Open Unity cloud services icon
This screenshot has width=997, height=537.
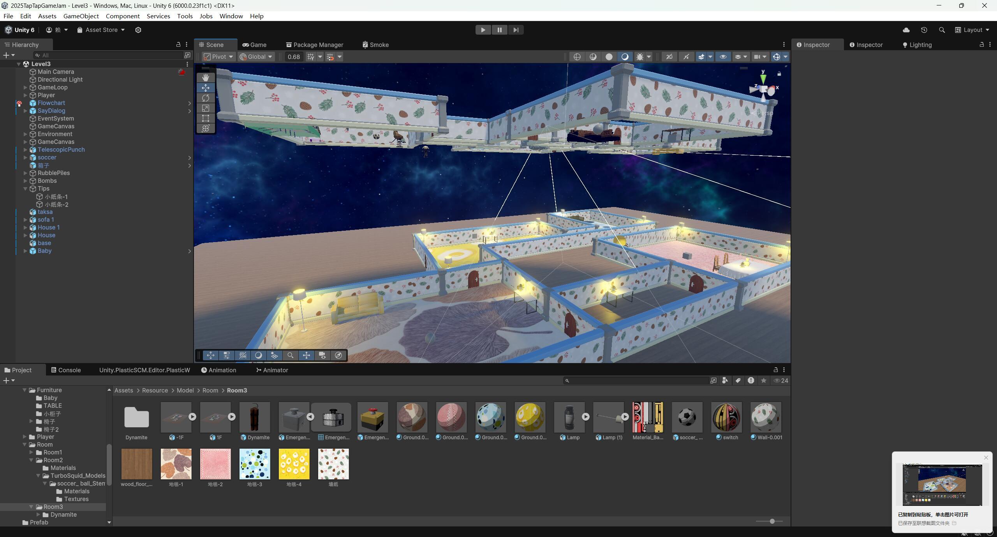coord(906,30)
